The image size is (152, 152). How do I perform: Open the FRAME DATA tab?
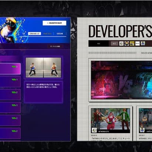coord(47,34)
